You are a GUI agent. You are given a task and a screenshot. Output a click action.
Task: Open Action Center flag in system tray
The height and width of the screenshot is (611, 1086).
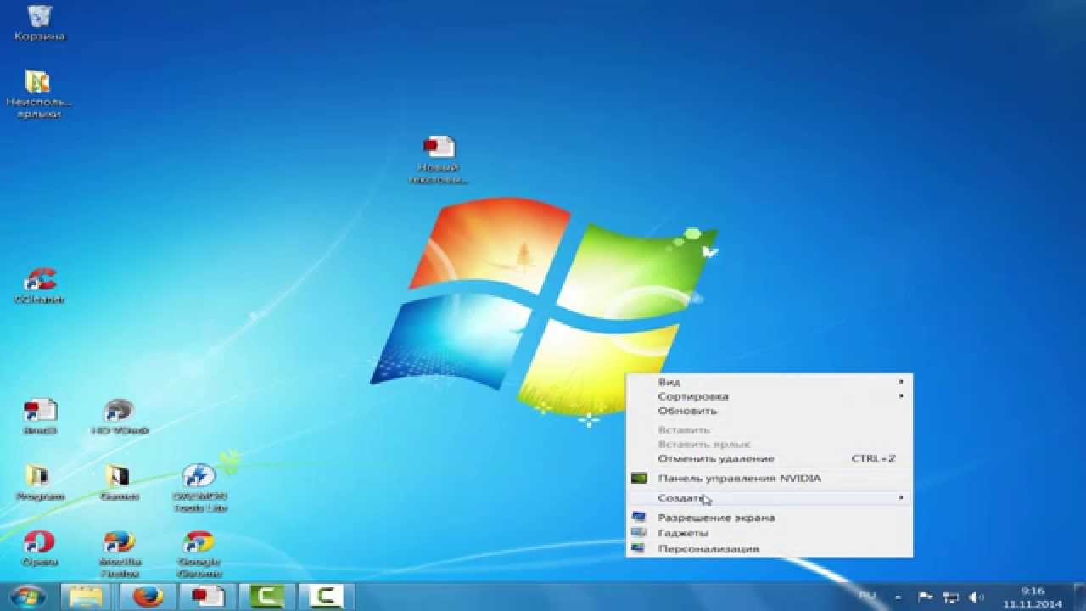pos(926,597)
